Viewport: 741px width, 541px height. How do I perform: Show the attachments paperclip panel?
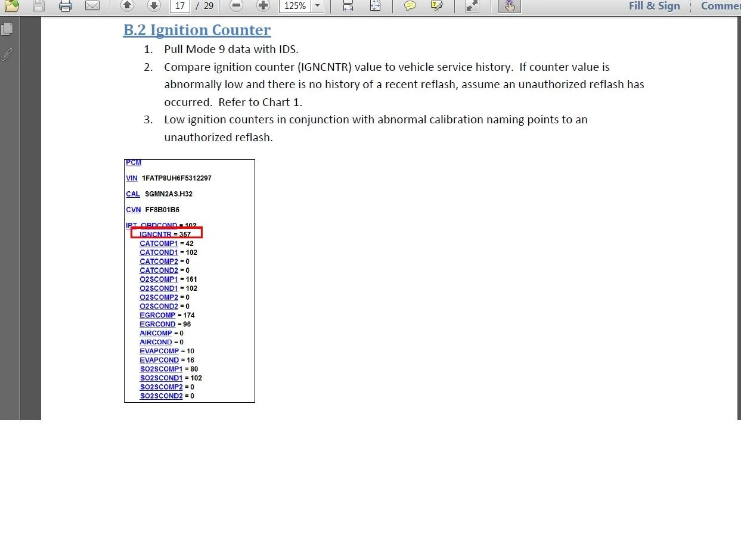[7, 54]
